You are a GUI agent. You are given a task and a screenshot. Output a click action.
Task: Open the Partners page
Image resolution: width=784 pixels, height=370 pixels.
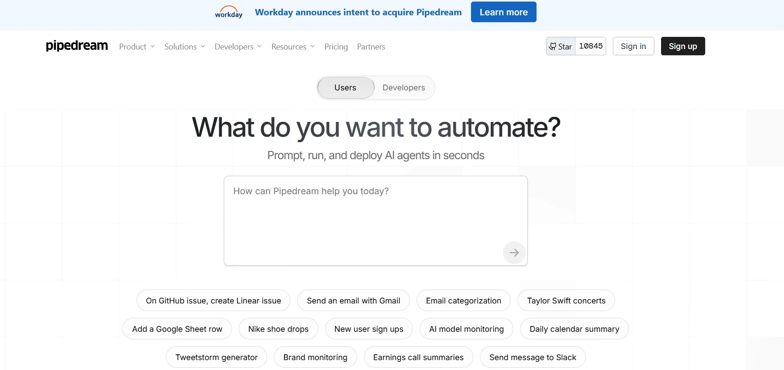point(371,47)
